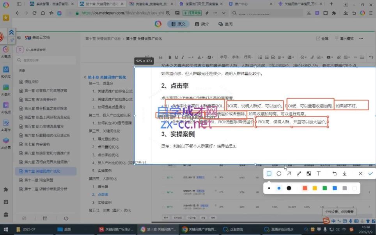Pick the pencil drawing tool
376x235 pixels.
tap(299, 174)
